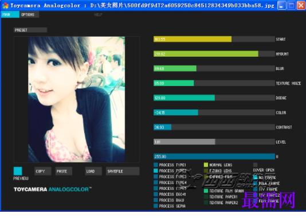The height and width of the screenshot is (218, 306).
Task: Click the app icon in title bar
Action: click(x=5, y=6)
